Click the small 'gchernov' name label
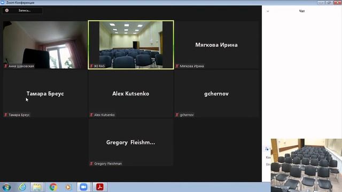342x192 pixels. (x=186, y=115)
